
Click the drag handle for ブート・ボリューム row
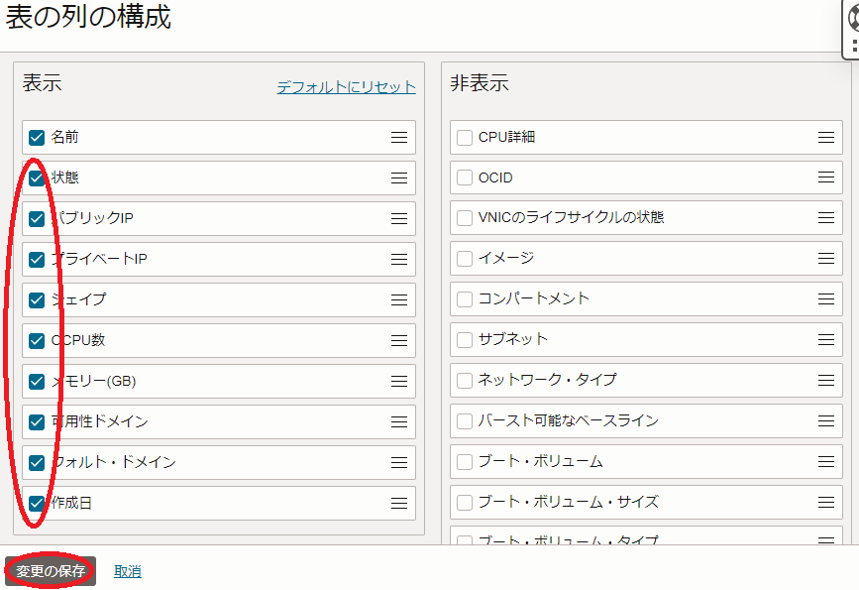click(826, 462)
